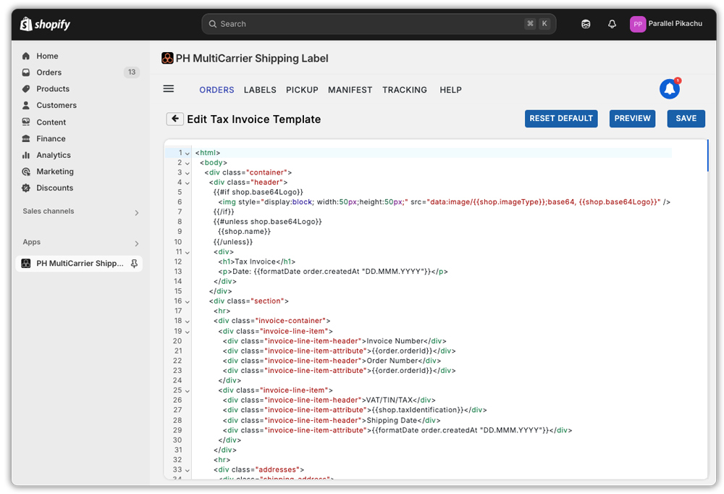Switch to the ORDERS tab
This screenshot has width=724, height=494.
pos(216,90)
